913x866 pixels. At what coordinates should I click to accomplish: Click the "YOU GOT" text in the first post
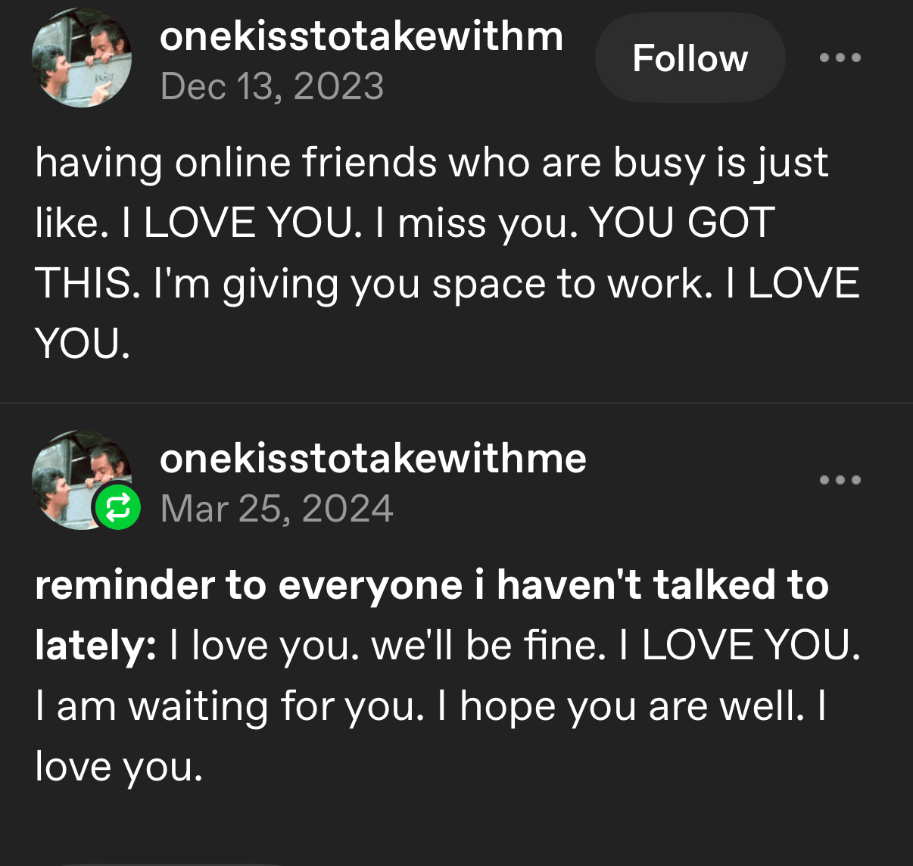pyautogui.click(x=681, y=223)
